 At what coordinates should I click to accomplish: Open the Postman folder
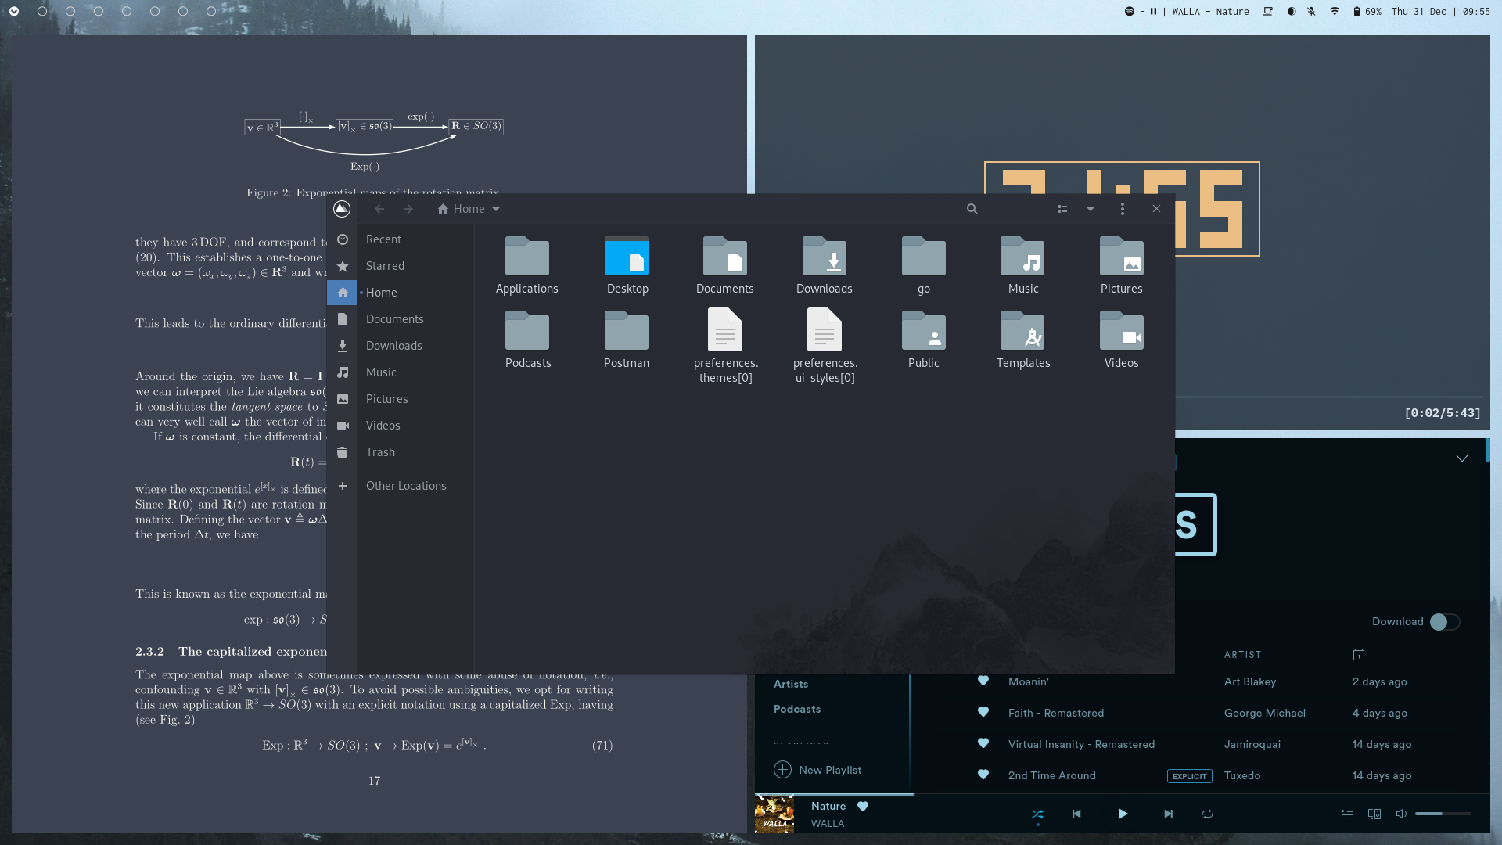[627, 340]
